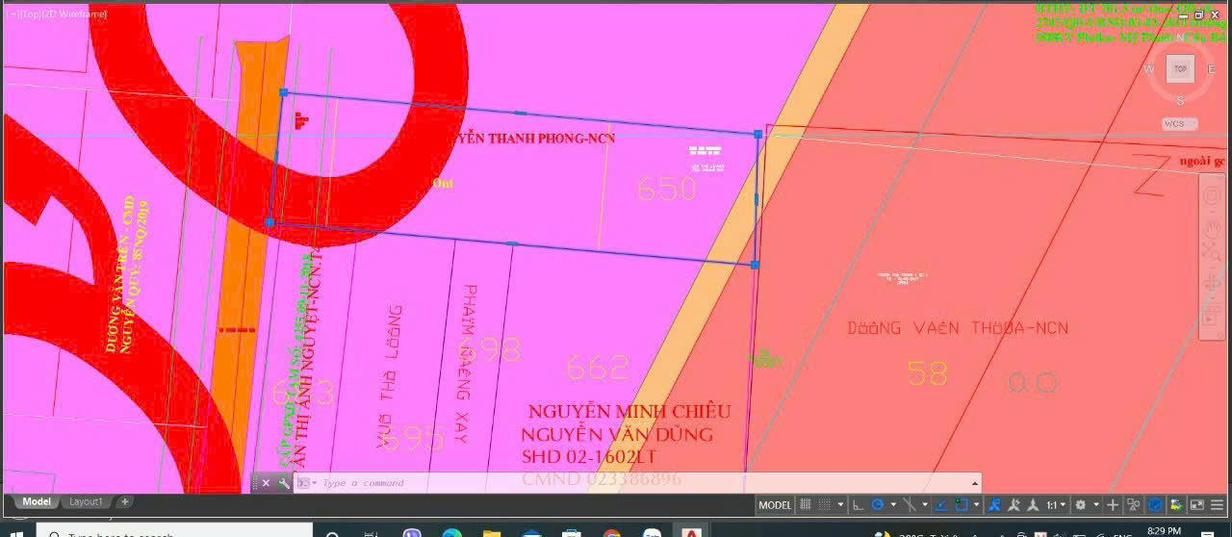Screen dimensions: 1232x537
Task: Click the MODEL space button in status bar
Action: click(x=775, y=505)
